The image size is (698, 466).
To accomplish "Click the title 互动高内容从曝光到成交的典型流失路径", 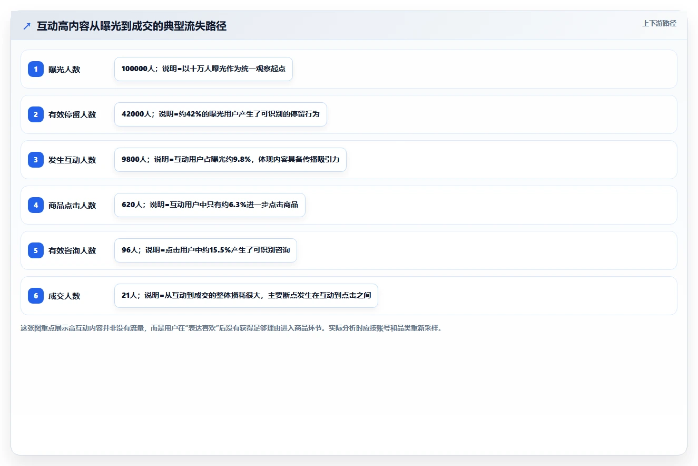I will pyautogui.click(x=132, y=26).
